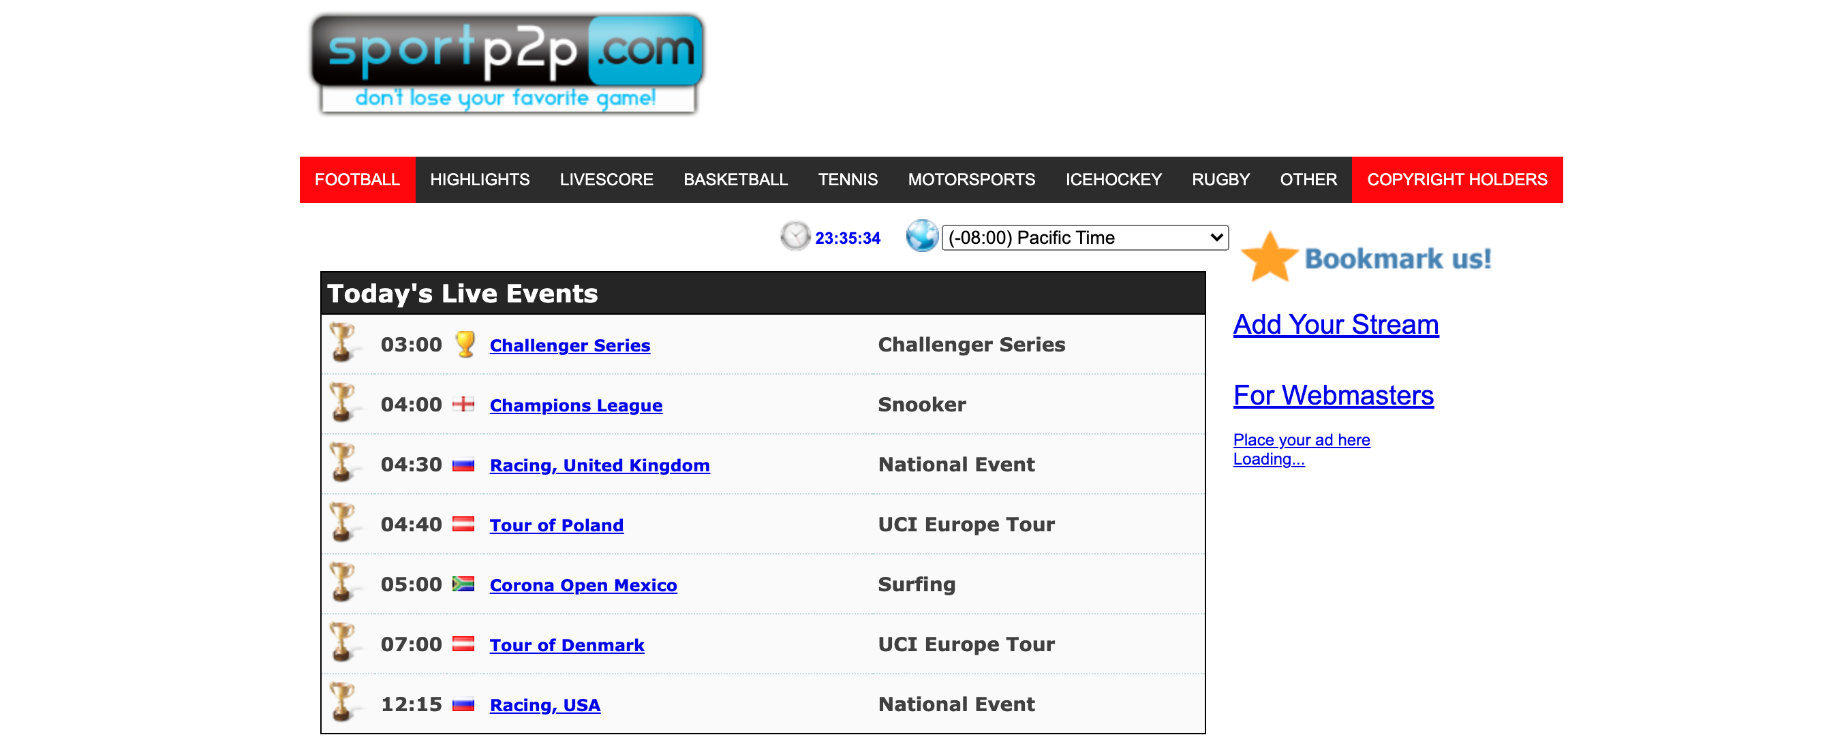Open the Pacific Time timezone dropdown

click(x=1084, y=238)
